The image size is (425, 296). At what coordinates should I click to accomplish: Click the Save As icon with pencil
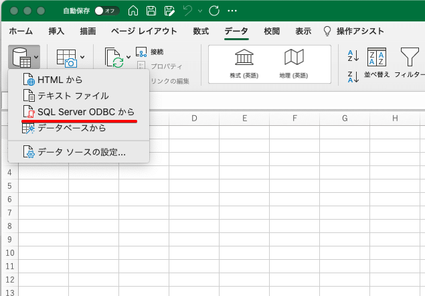click(x=169, y=11)
